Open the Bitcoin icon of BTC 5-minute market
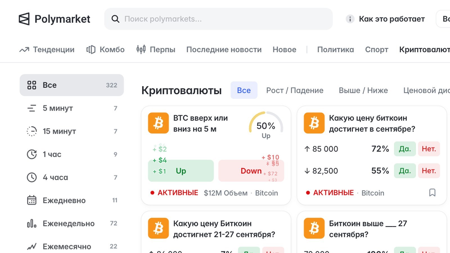This screenshot has width=450, height=253. (158, 123)
